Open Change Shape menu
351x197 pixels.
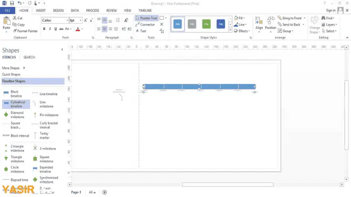pos(314,25)
